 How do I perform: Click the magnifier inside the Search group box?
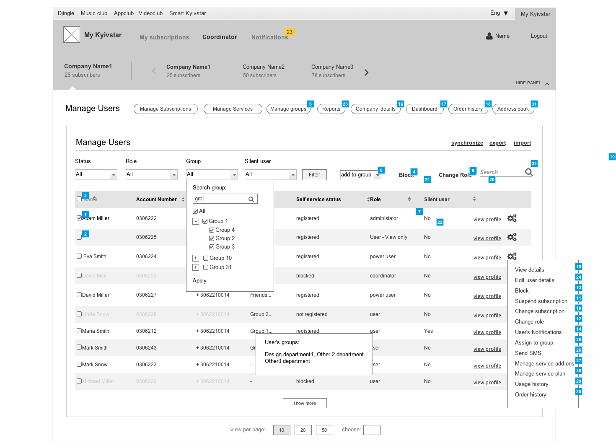pos(251,199)
